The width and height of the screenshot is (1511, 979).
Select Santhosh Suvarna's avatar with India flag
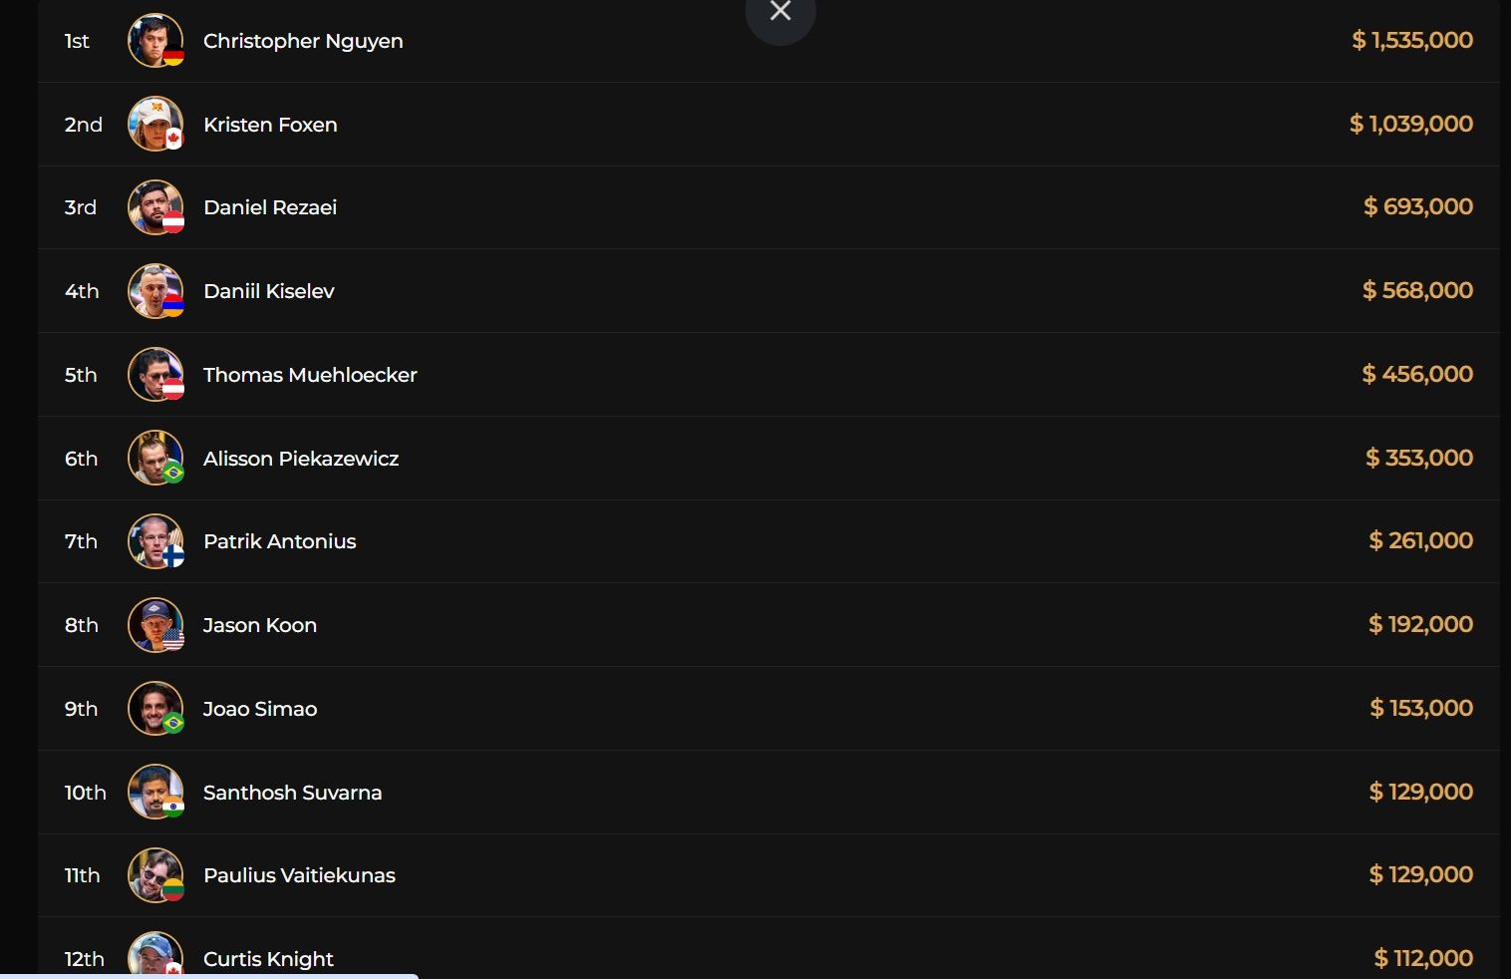(155, 792)
